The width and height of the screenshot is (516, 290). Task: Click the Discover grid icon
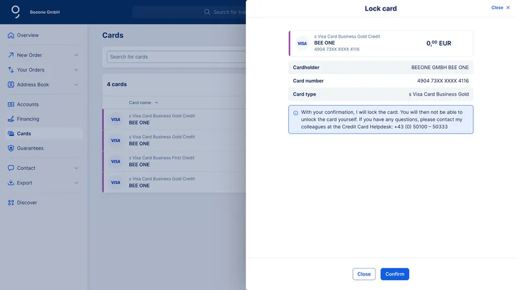click(x=11, y=203)
